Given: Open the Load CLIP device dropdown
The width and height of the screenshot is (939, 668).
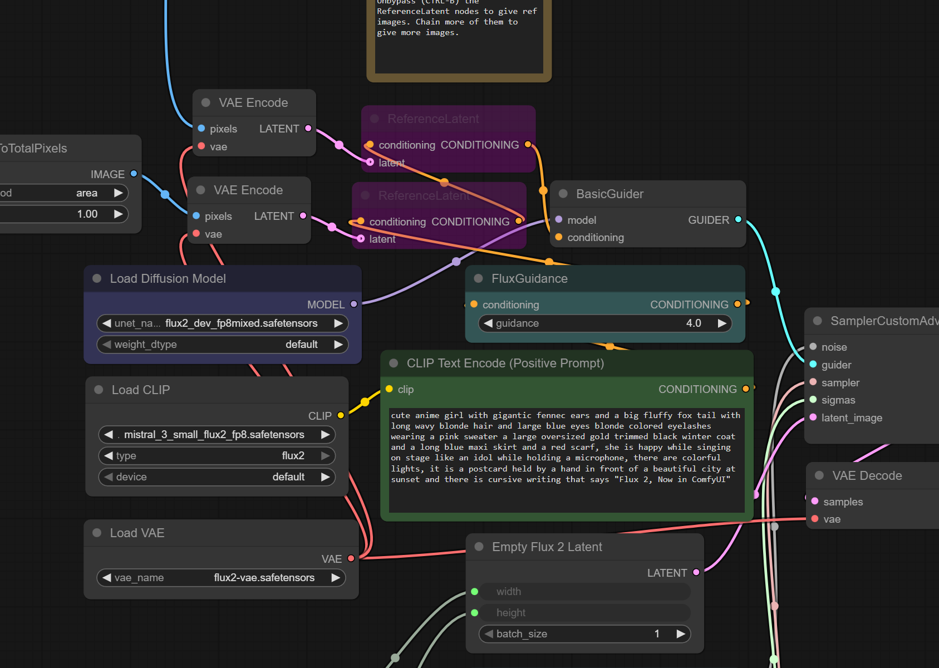Looking at the screenshot, I should pyautogui.click(x=217, y=477).
